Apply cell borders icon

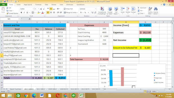point(33,13)
